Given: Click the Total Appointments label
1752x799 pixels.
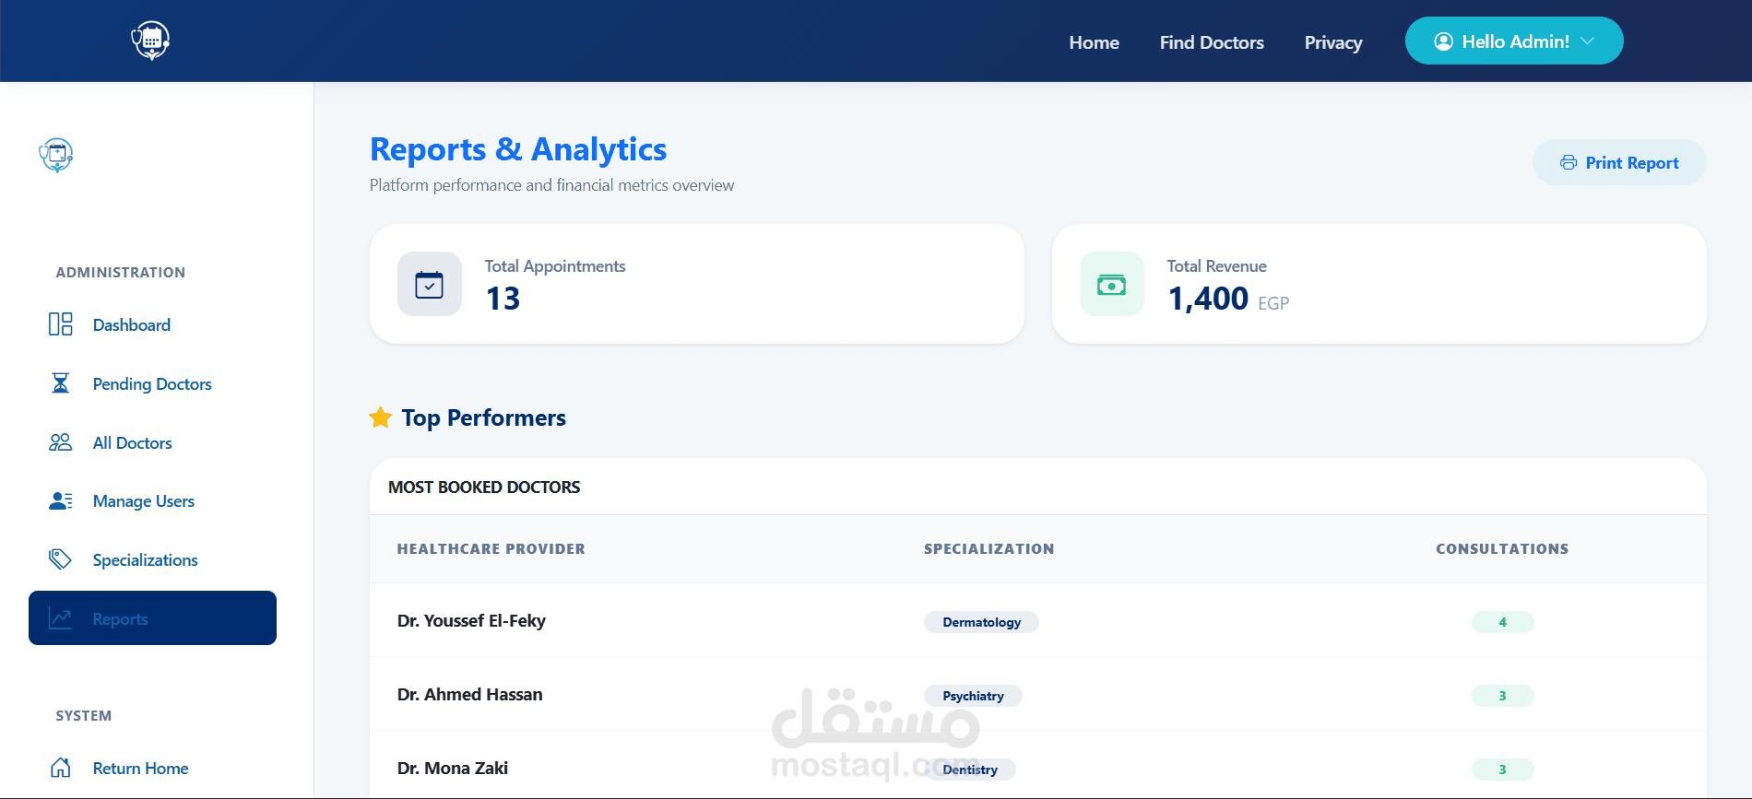Looking at the screenshot, I should pyautogui.click(x=555, y=266).
